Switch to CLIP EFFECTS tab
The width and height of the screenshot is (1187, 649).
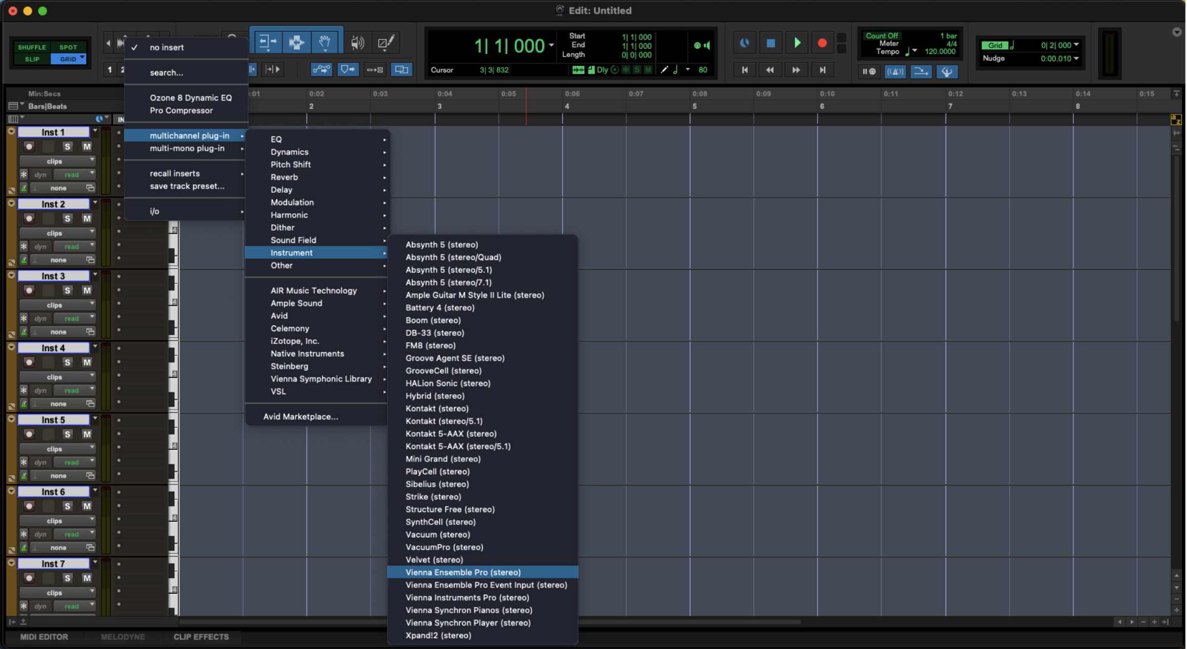point(201,637)
